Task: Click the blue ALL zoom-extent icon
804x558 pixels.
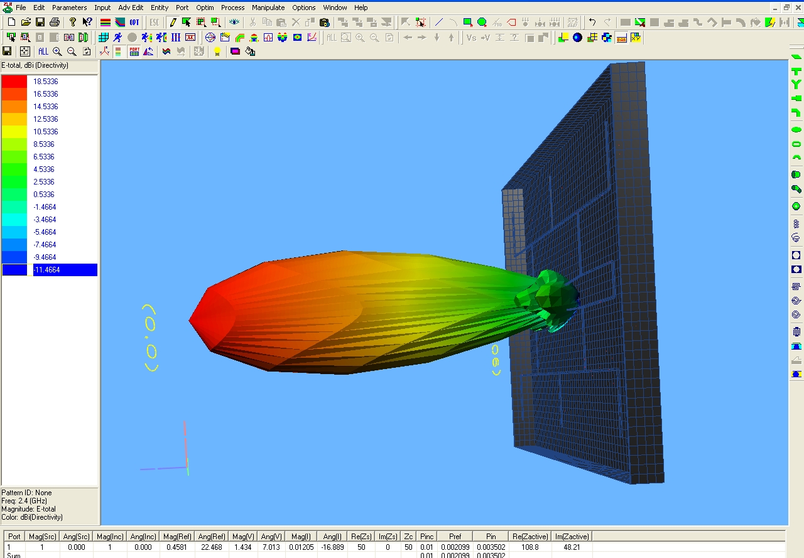Action: pyautogui.click(x=43, y=51)
